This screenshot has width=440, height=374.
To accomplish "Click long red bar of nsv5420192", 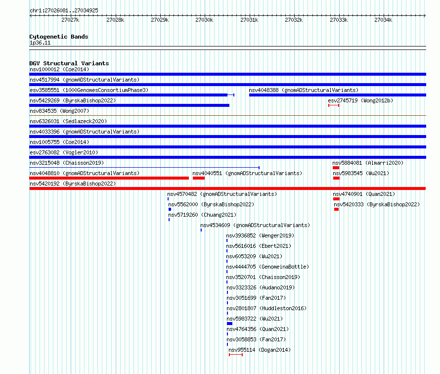I will (x=227, y=188).
